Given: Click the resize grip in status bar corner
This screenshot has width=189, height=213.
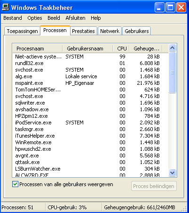Looking at the screenshot, I should (184, 209).
